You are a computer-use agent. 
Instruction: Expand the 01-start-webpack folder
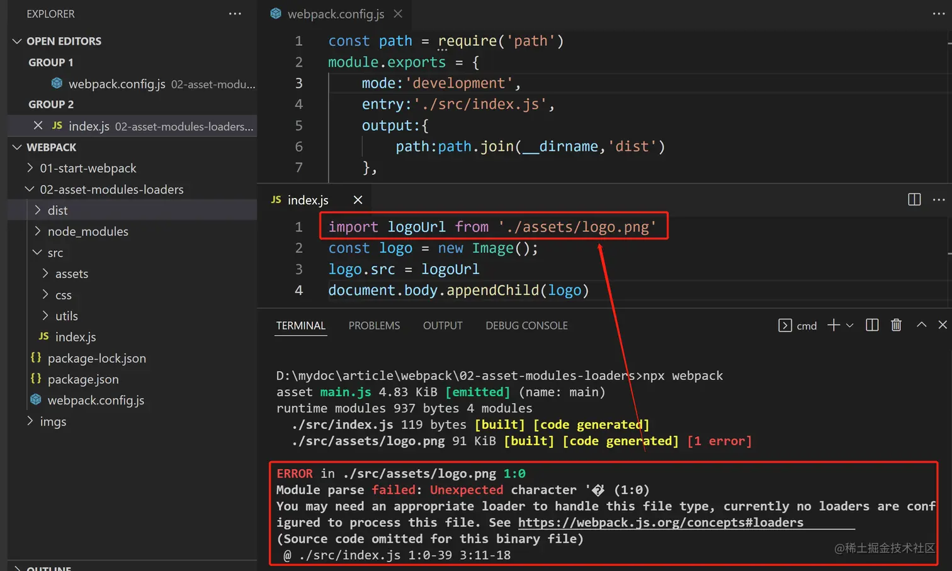(30, 168)
